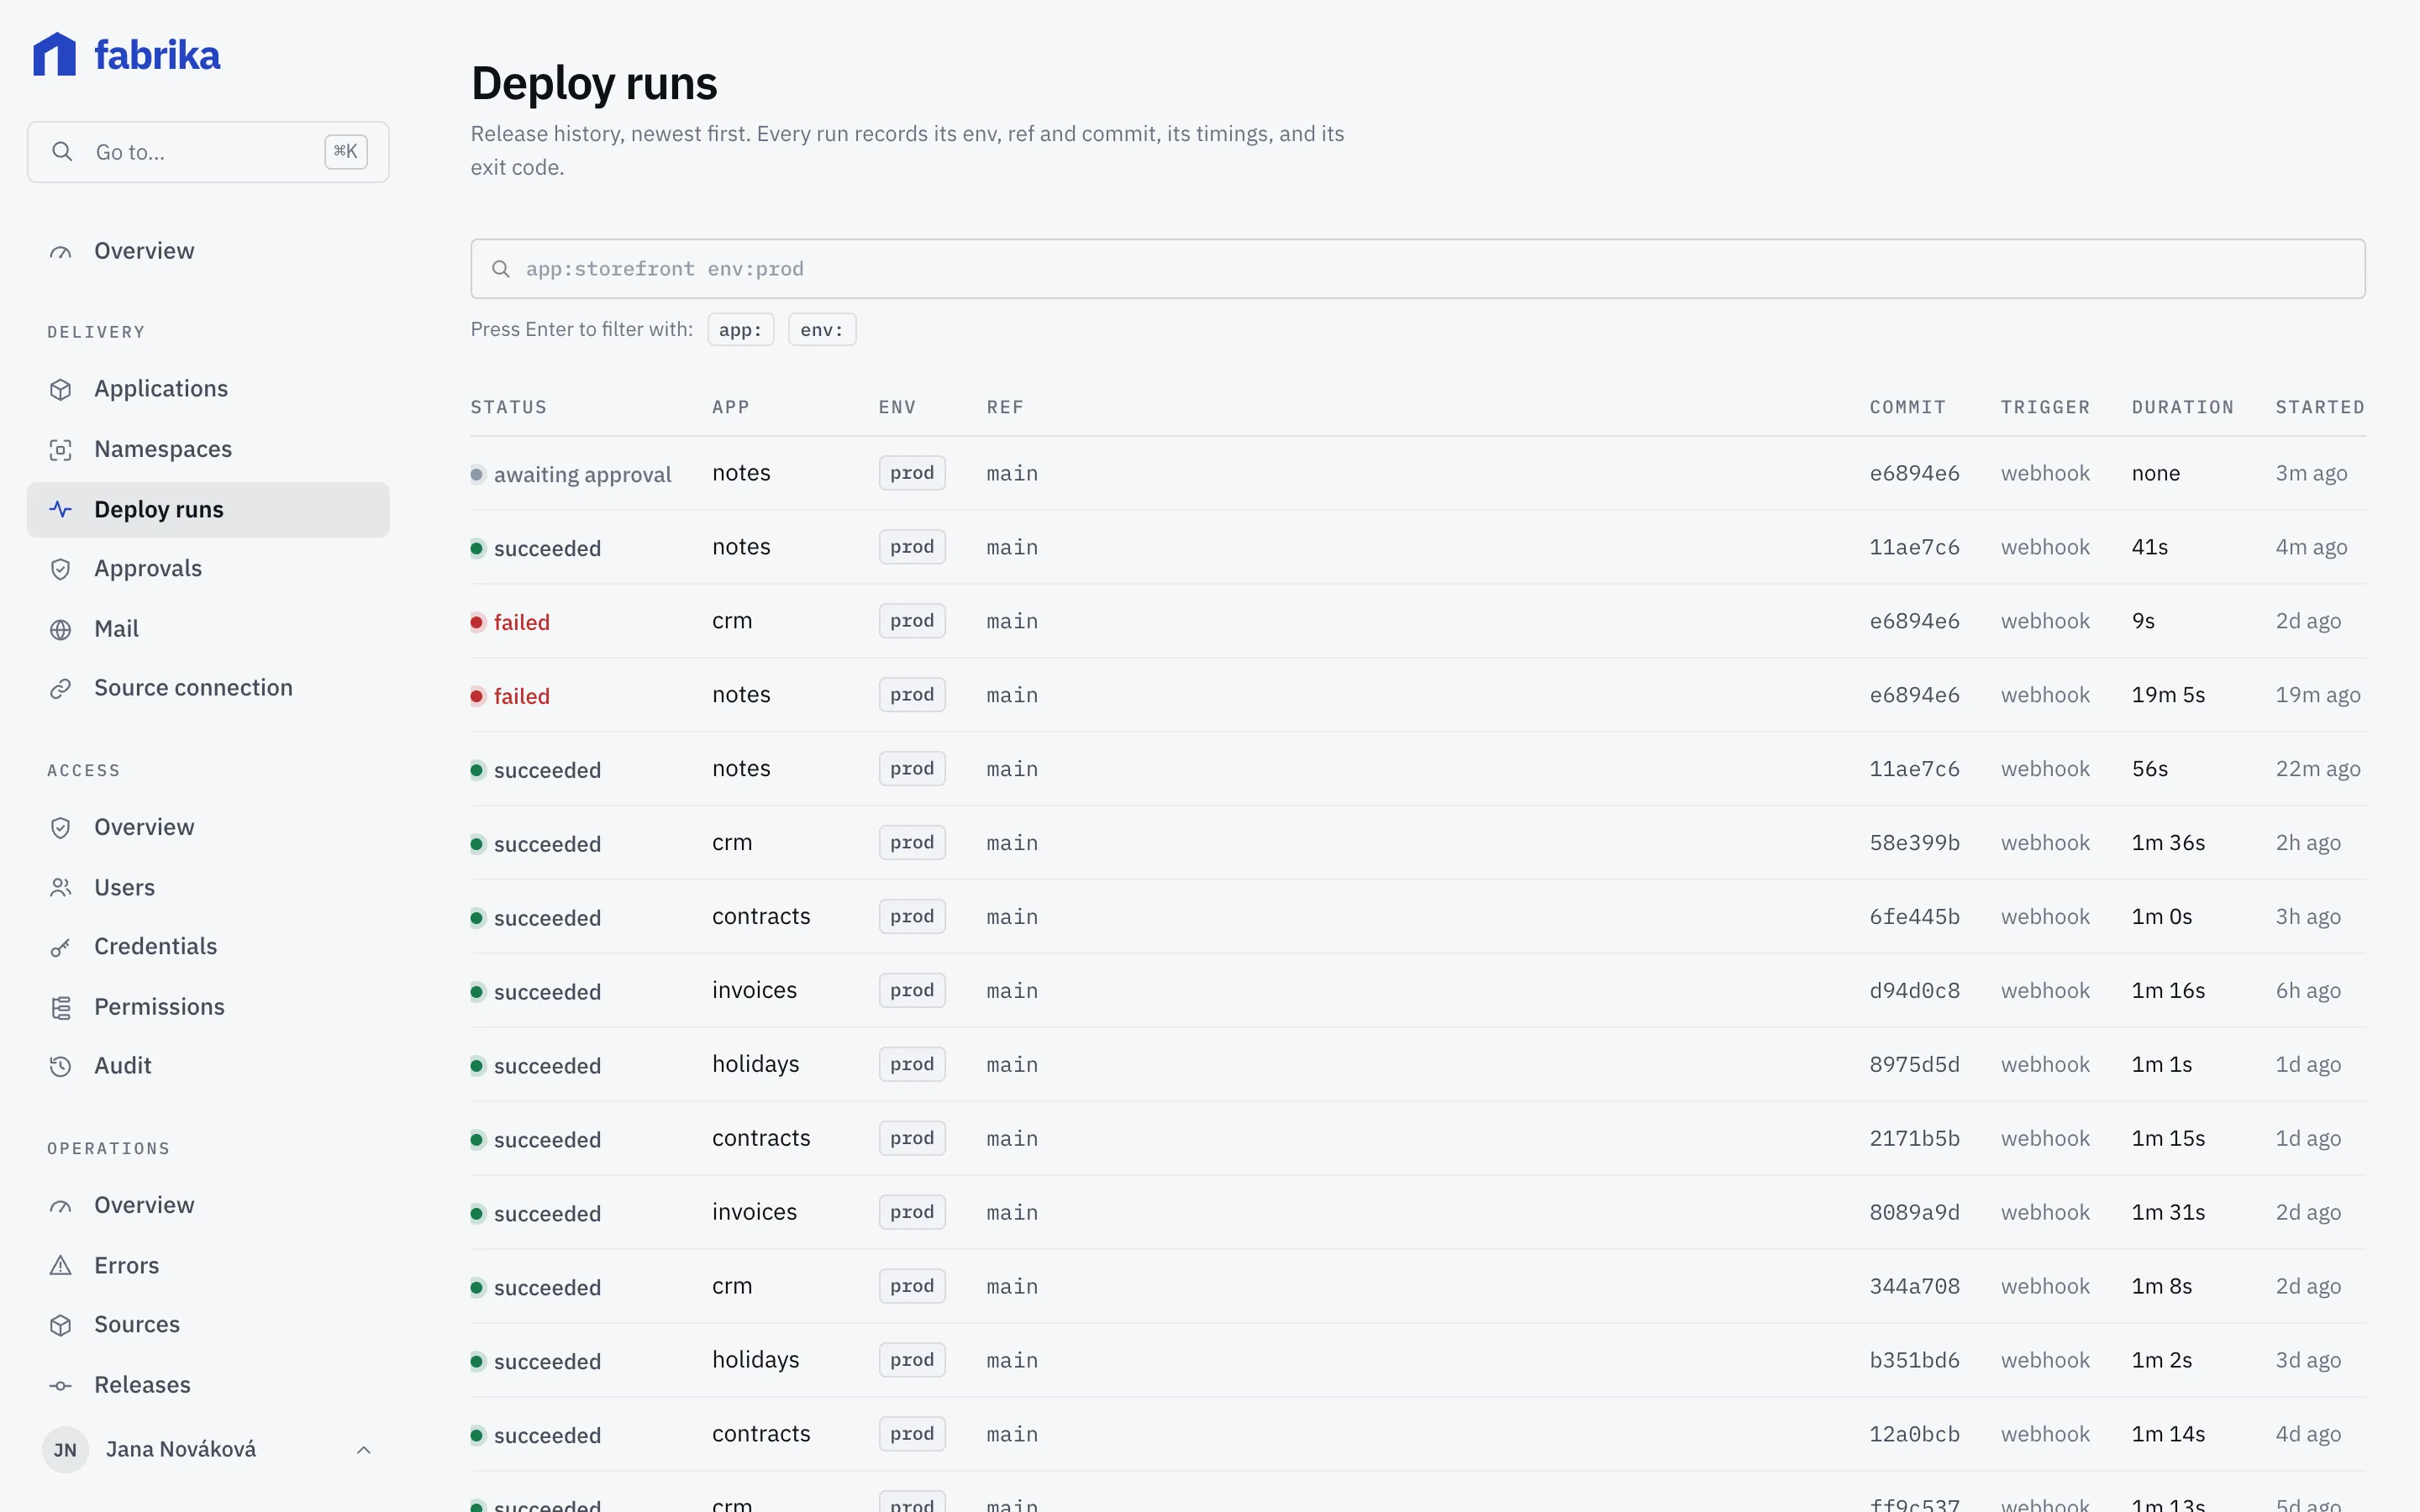Select the failed notes run status
The height and width of the screenshot is (1512, 2420).
510,696
